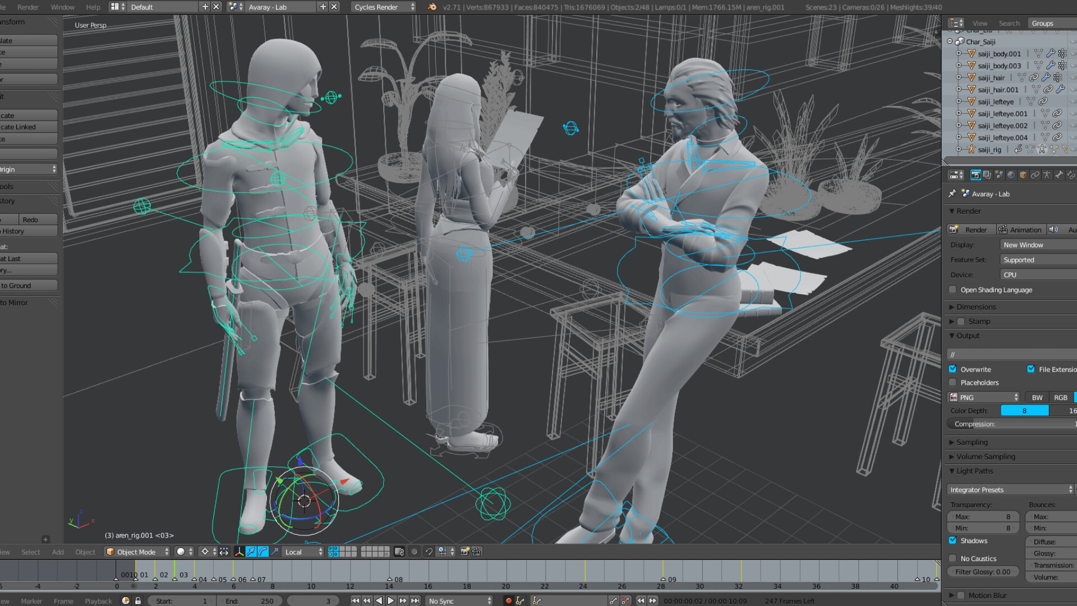The width and height of the screenshot is (1077, 606).
Task: Open the Render properties camera icon
Action: [x=976, y=175]
